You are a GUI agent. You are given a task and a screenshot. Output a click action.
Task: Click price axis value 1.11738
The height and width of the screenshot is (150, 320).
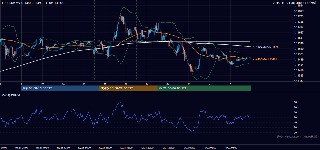point(299,22)
